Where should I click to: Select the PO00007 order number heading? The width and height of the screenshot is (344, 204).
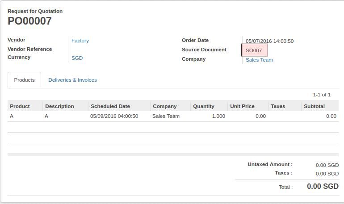click(29, 21)
